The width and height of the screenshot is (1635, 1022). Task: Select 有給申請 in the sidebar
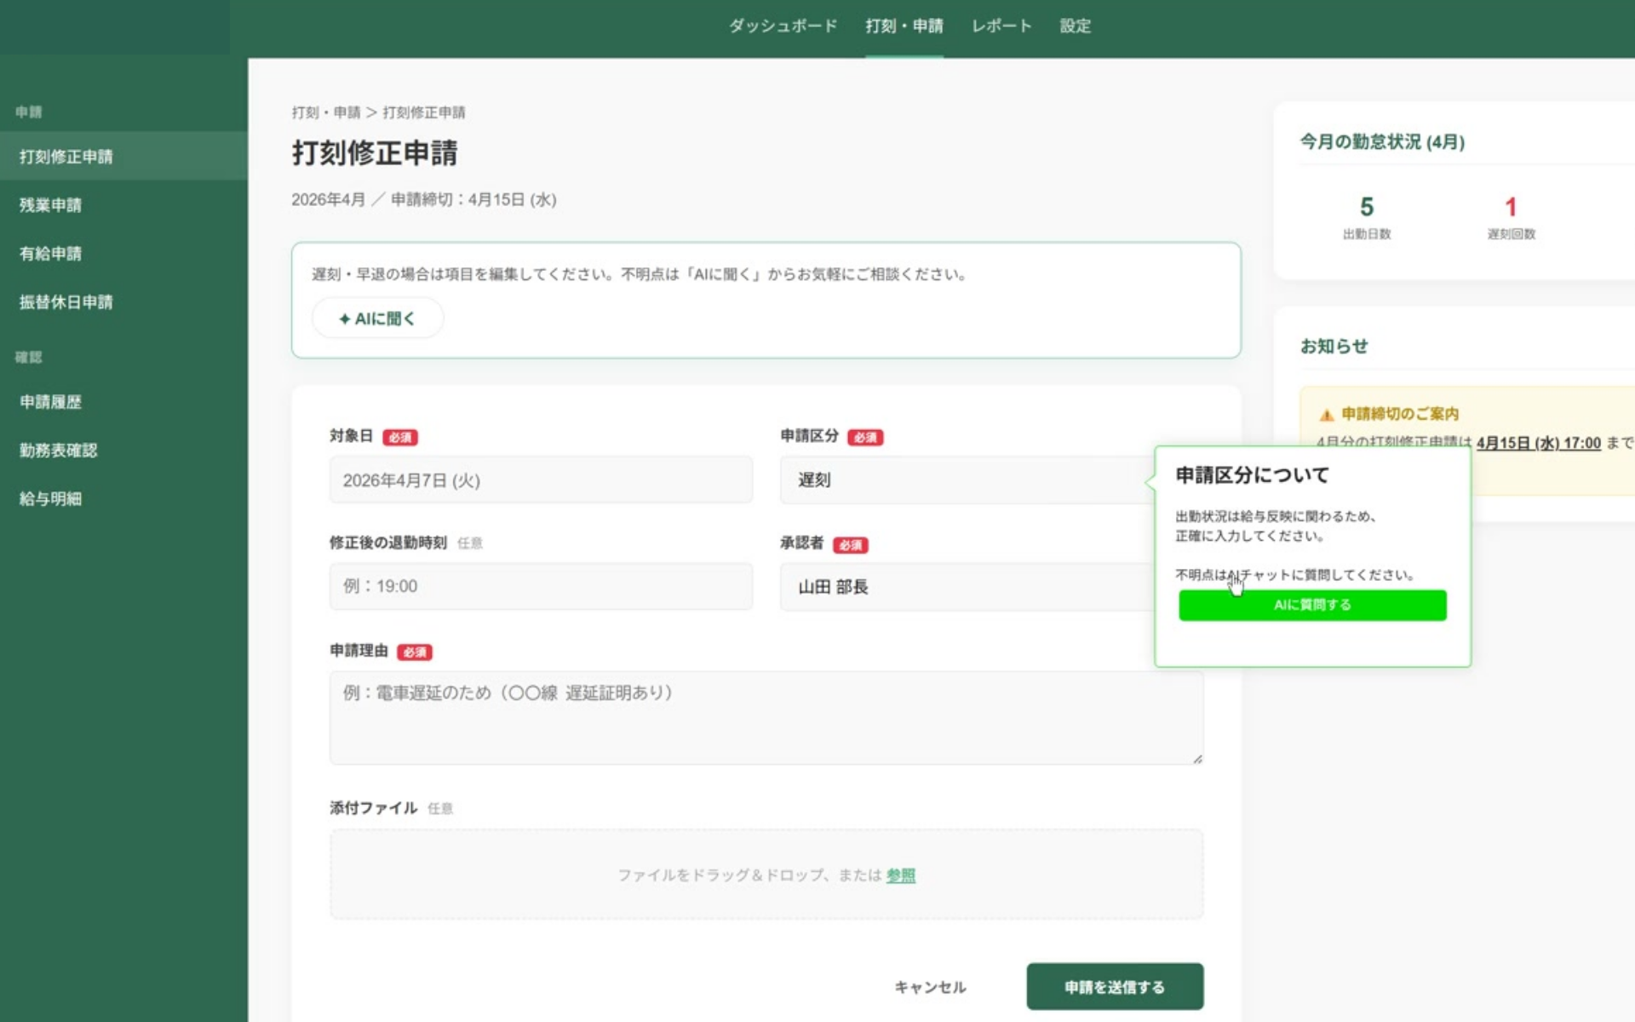coord(51,254)
